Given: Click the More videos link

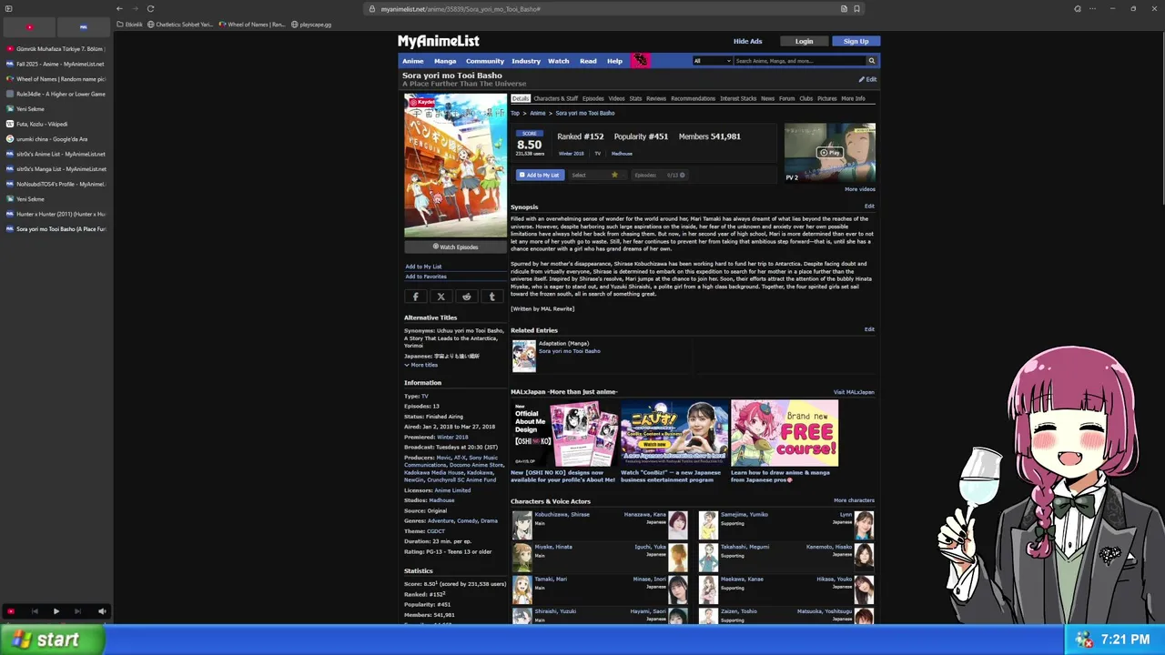Looking at the screenshot, I should tap(860, 189).
